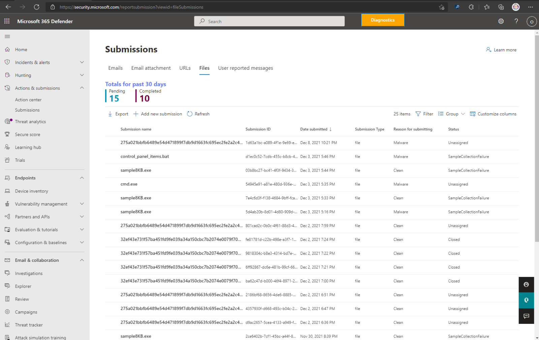This screenshot has height=340, width=539.
Task: Open Defender settings gear
Action: 501,21
